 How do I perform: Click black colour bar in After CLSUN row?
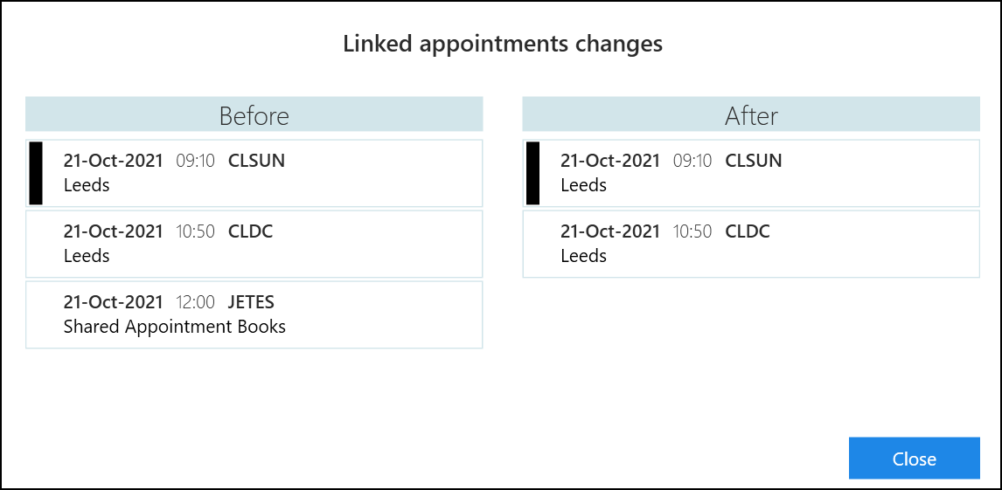[x=532, y=173]
